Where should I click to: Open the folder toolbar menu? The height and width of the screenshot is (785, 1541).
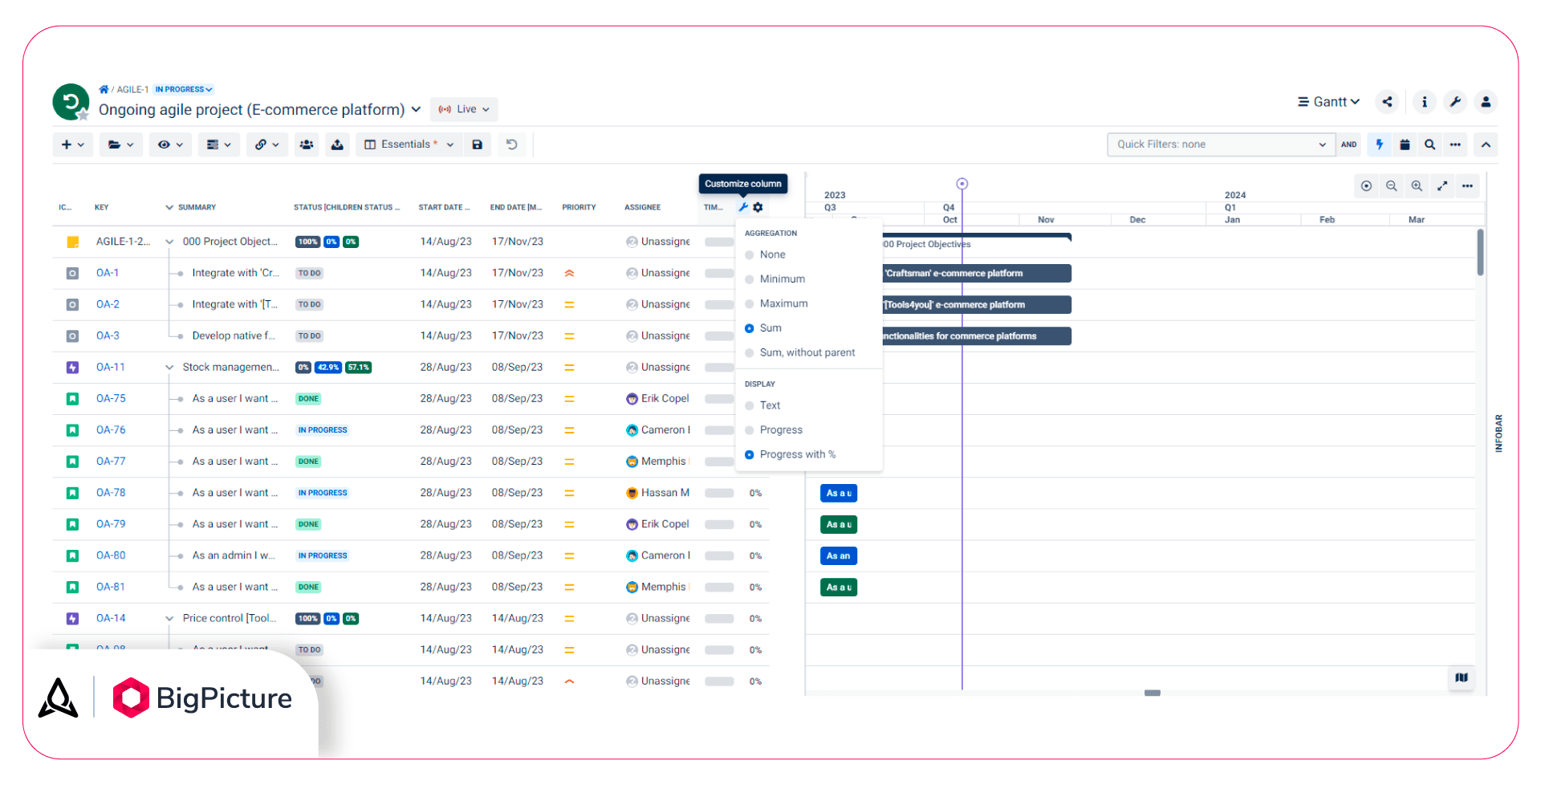(120, 144)
